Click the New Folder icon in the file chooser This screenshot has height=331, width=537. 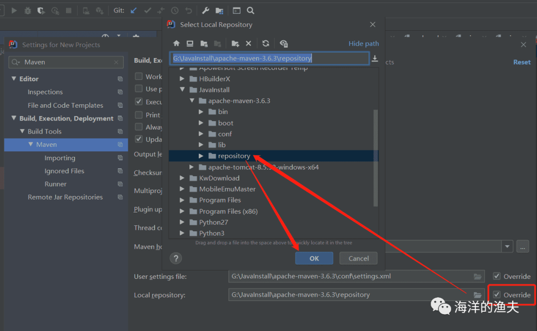tap(235, 44)
